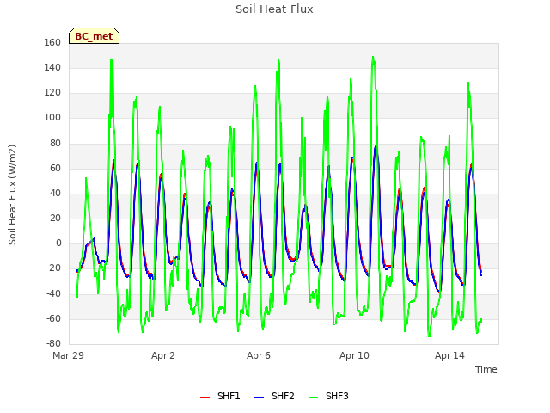550x413 pixels.
Task: Click the 0 y-axis tick label
Action: [x=58, y=243]
